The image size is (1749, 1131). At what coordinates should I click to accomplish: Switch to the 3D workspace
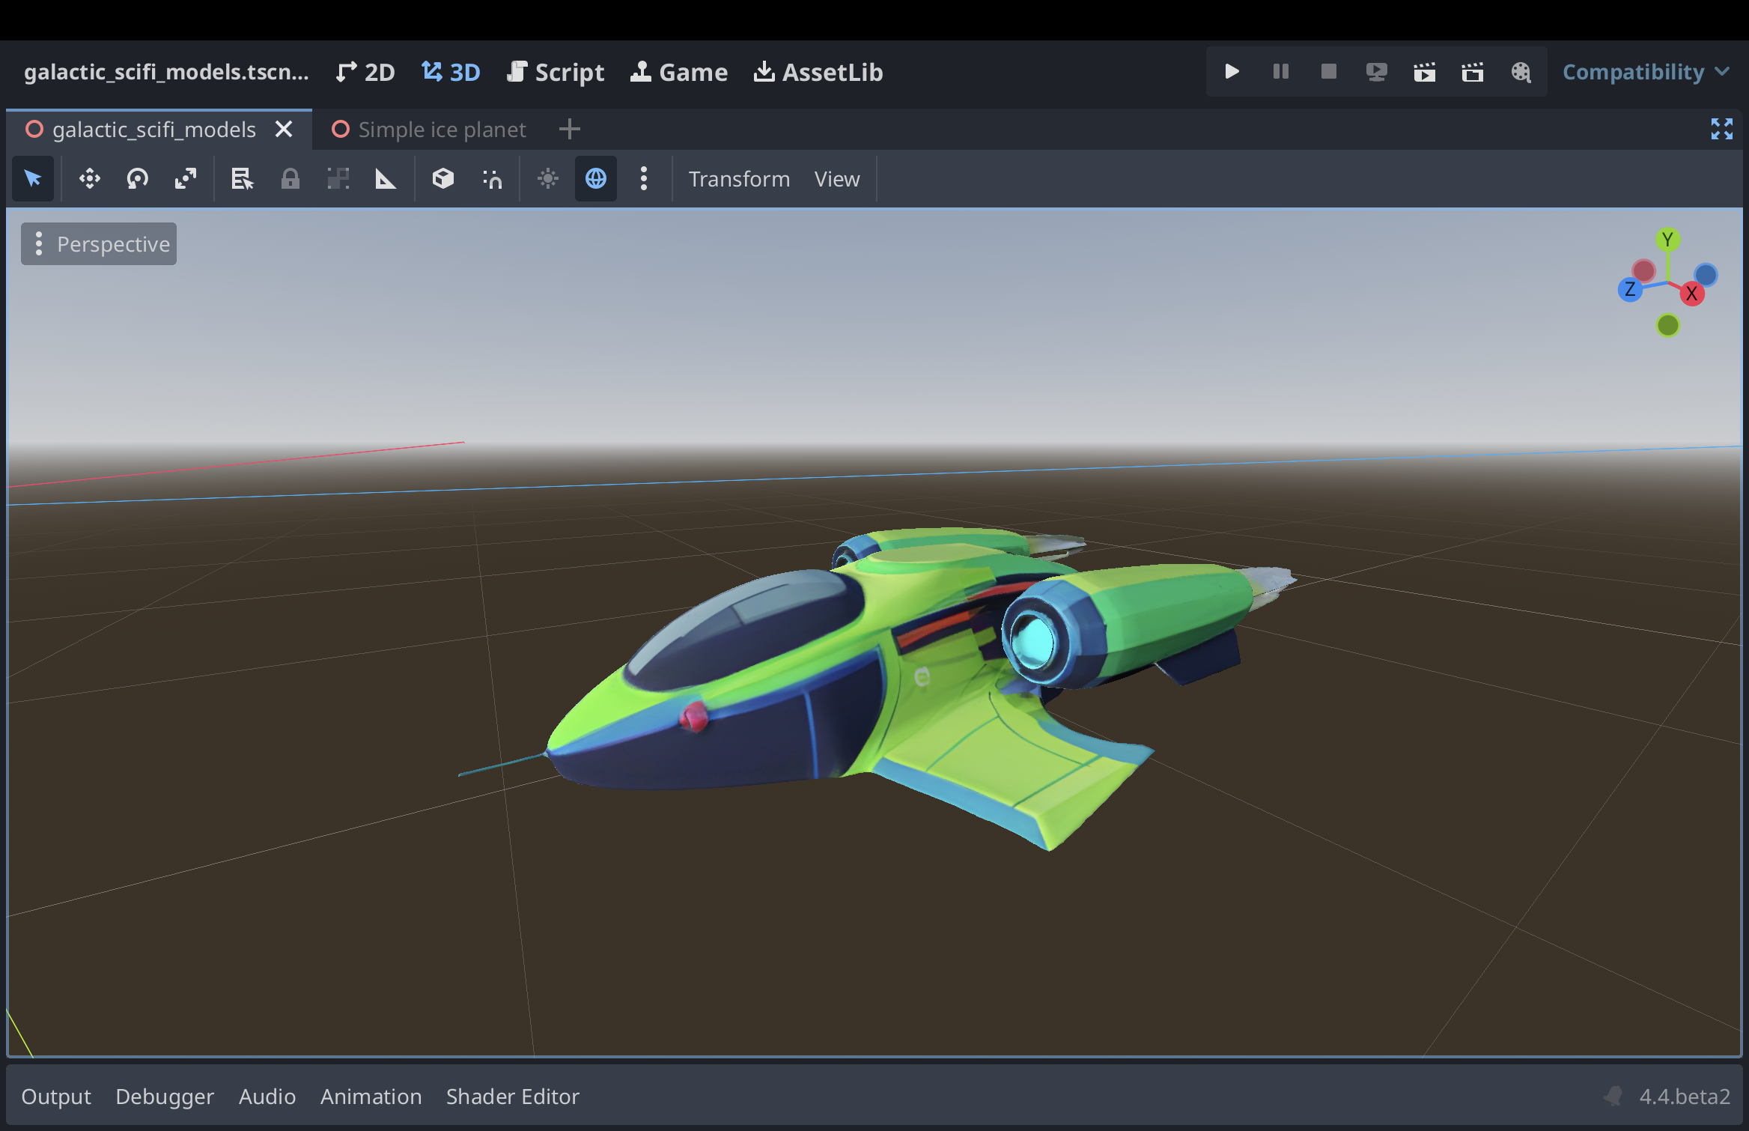451,73
